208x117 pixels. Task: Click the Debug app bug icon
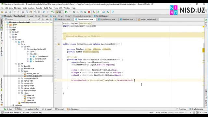tap(74, 12)
